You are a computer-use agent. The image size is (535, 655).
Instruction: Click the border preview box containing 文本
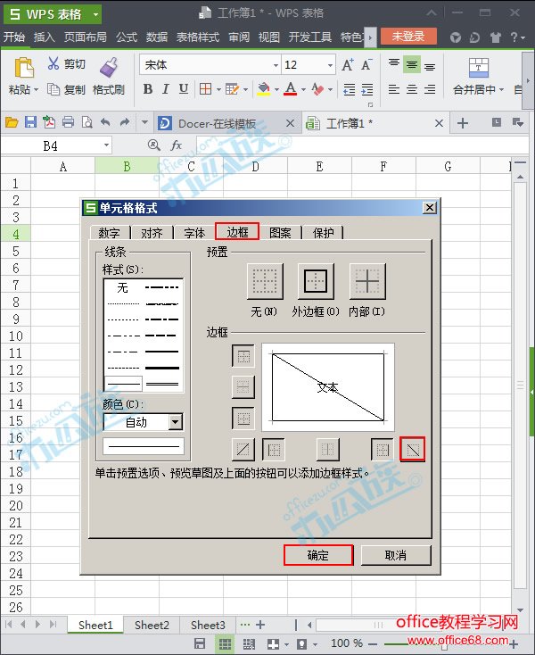(x=328, y=387)
